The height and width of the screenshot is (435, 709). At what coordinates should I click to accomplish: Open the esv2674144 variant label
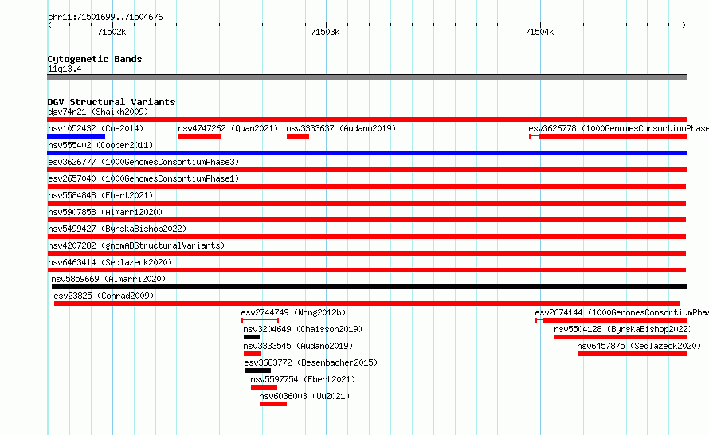(621, 312)
